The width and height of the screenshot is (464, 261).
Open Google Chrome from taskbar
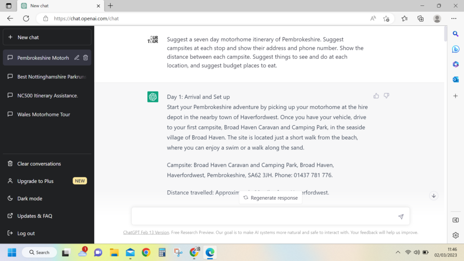[146, 252]
